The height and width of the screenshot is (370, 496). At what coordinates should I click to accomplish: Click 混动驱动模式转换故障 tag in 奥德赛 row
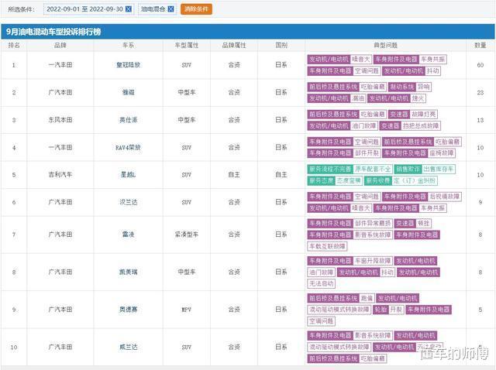(339, 310)
